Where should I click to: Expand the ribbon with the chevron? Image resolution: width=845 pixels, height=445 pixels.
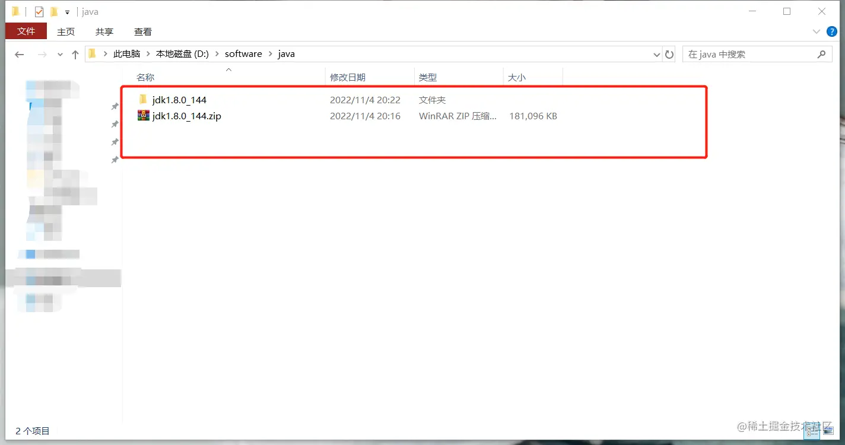point(816,31)
